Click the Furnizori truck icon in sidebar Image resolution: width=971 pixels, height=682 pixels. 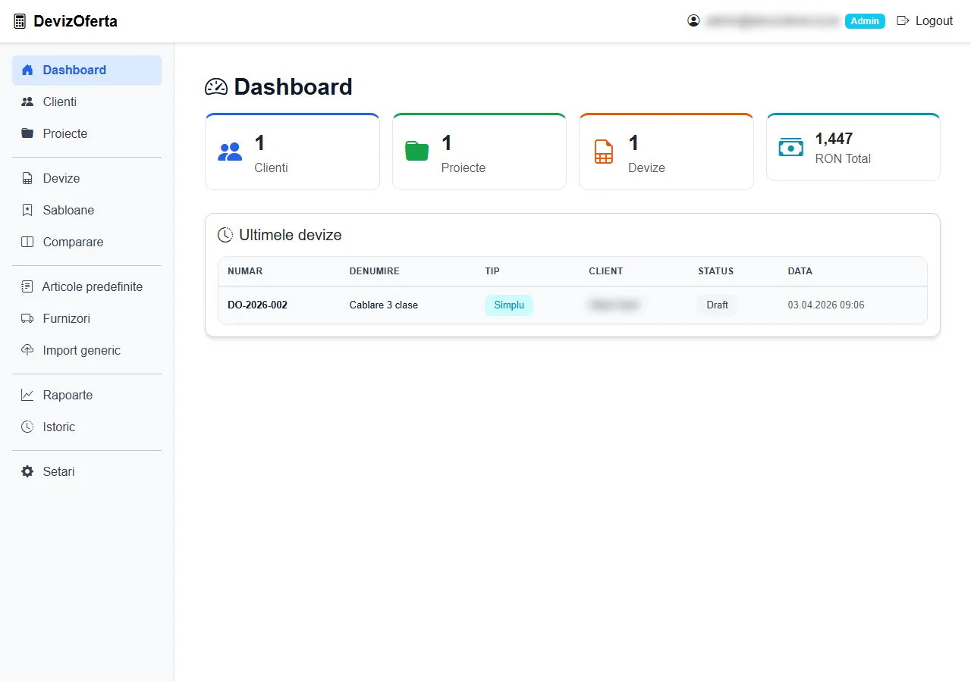27,319
